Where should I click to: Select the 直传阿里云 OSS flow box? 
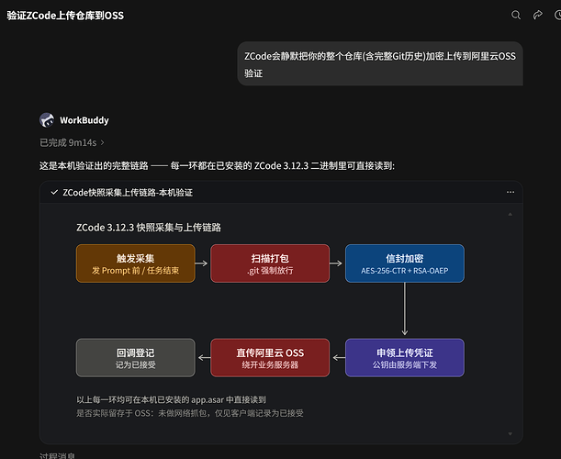(x=270, y=358)
